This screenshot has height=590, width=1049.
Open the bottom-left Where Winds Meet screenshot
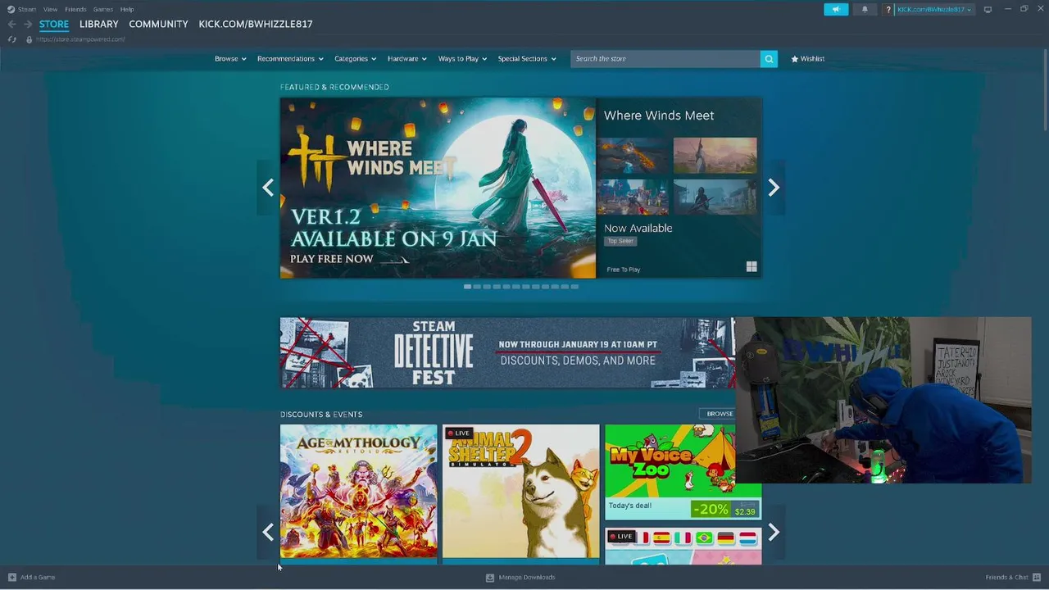633,197
